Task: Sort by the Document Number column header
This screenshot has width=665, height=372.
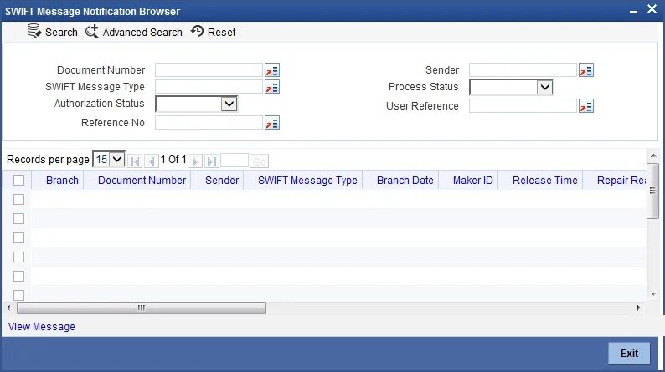Action: coord(142,181)
